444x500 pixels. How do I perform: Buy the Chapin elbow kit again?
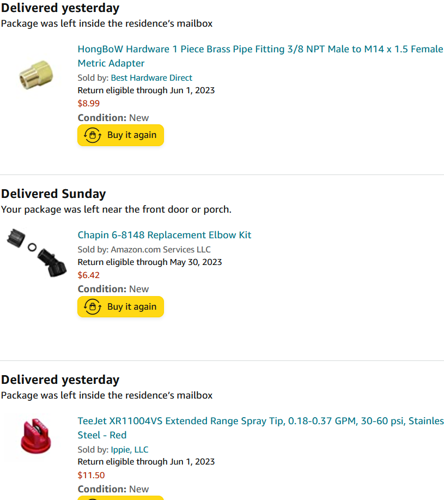(121, 307)
